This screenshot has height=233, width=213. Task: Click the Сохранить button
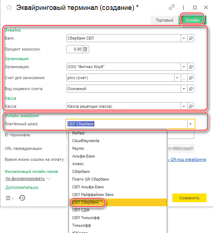click(189, 198)
